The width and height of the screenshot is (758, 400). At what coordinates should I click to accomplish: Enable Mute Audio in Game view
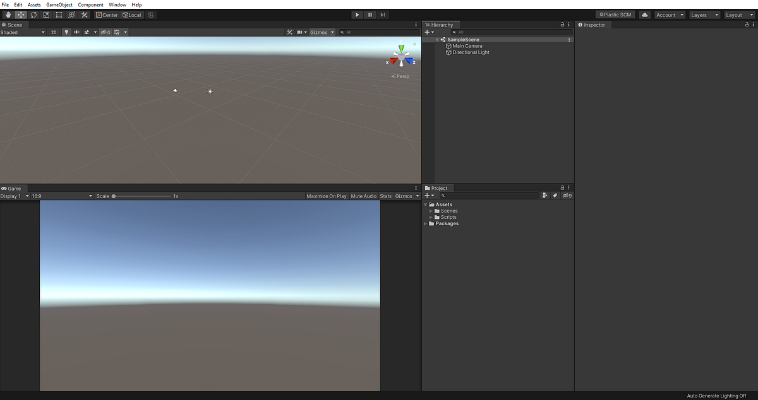pyautogui.click(x=364, y=196)
